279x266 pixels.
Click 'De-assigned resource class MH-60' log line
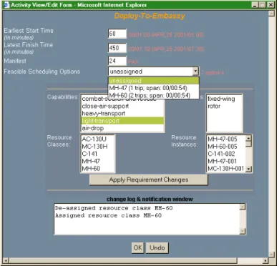114,208
